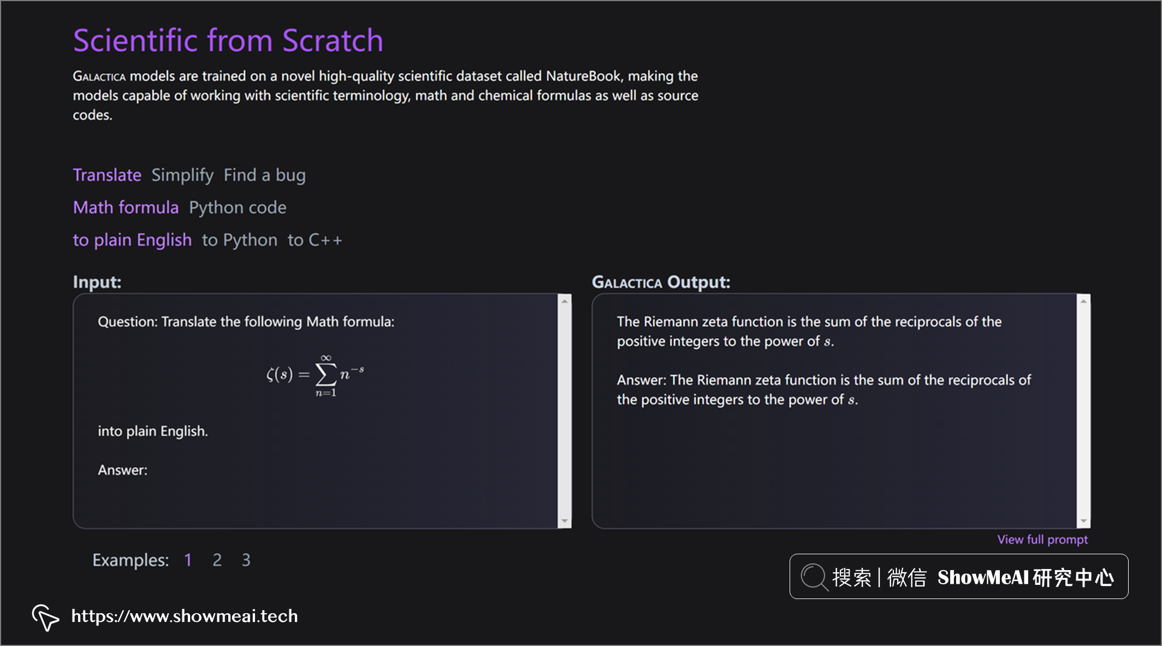Choose the to Python target

pos(240,240)
